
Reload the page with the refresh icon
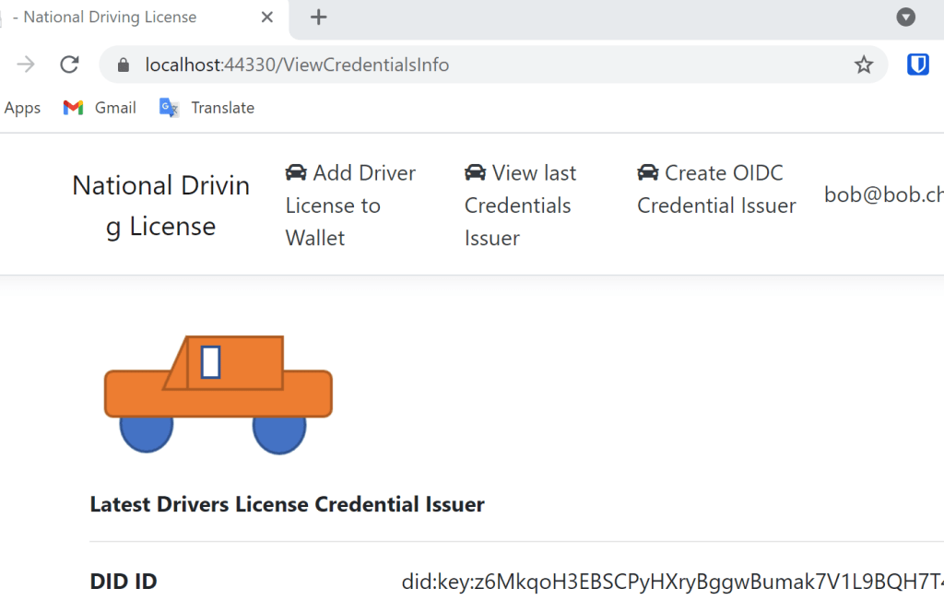69,65
